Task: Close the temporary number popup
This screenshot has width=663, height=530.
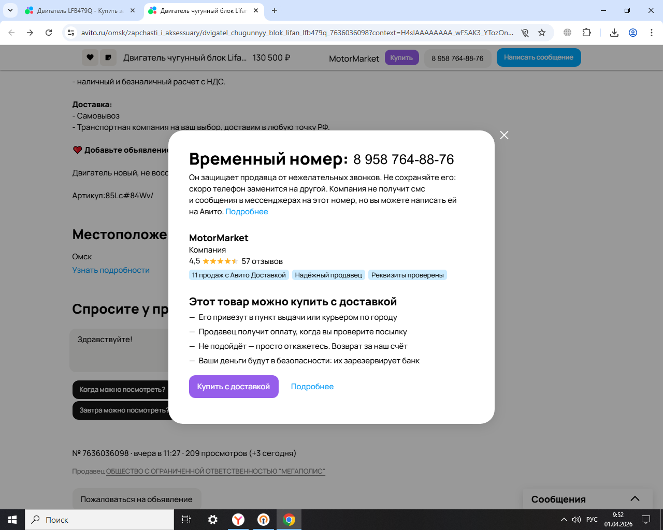Action: (504, 135)
